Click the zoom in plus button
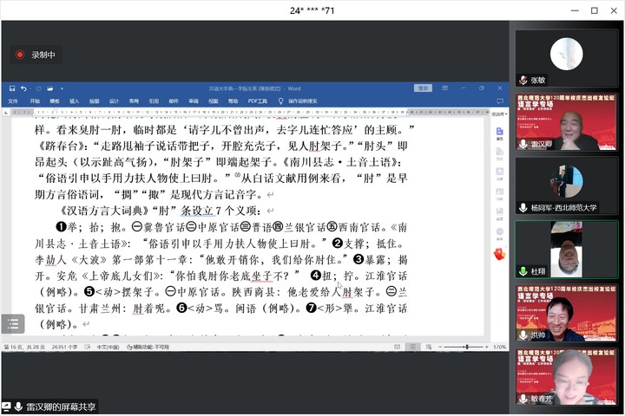Viewport: 625px width, 416px height. pos(487,348)
